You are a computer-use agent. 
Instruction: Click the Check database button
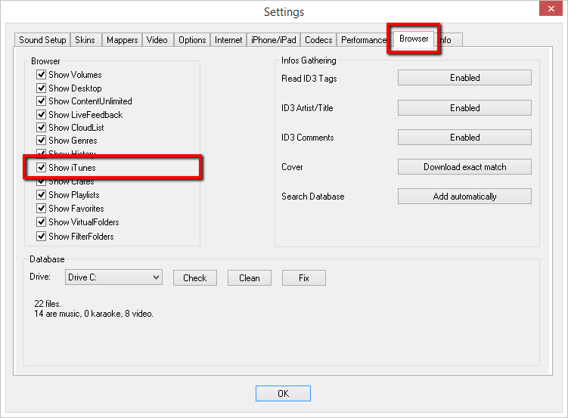[194, 277]
